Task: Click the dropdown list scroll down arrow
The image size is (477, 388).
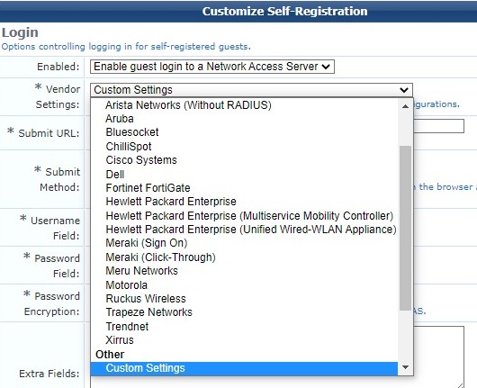Action: 405,367
